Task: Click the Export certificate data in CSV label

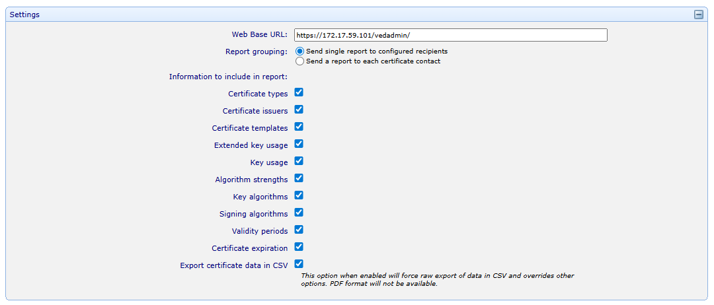Action: 233,266
